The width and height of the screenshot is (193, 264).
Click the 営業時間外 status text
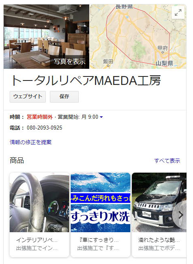(40, 117)
